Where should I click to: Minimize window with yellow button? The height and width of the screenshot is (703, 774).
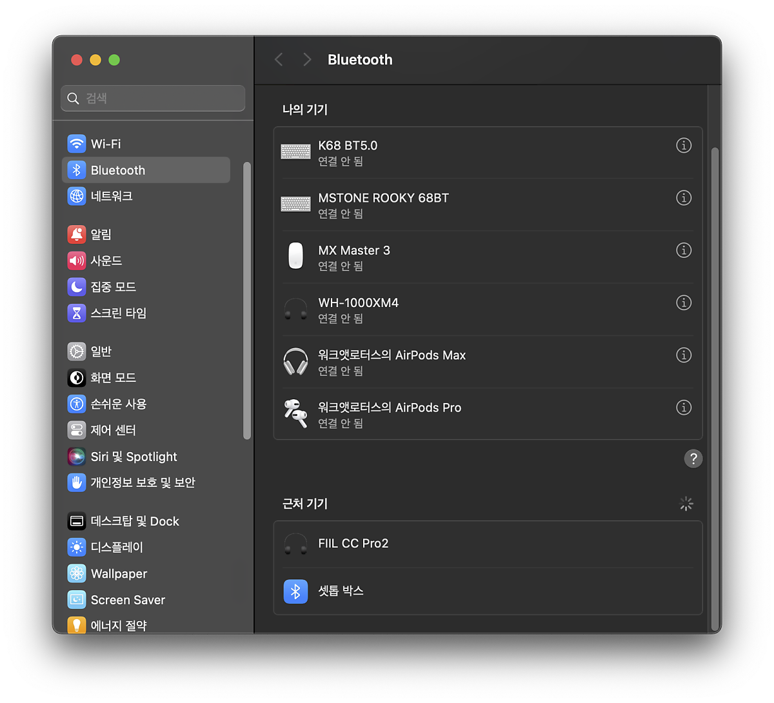coord(95,60)
